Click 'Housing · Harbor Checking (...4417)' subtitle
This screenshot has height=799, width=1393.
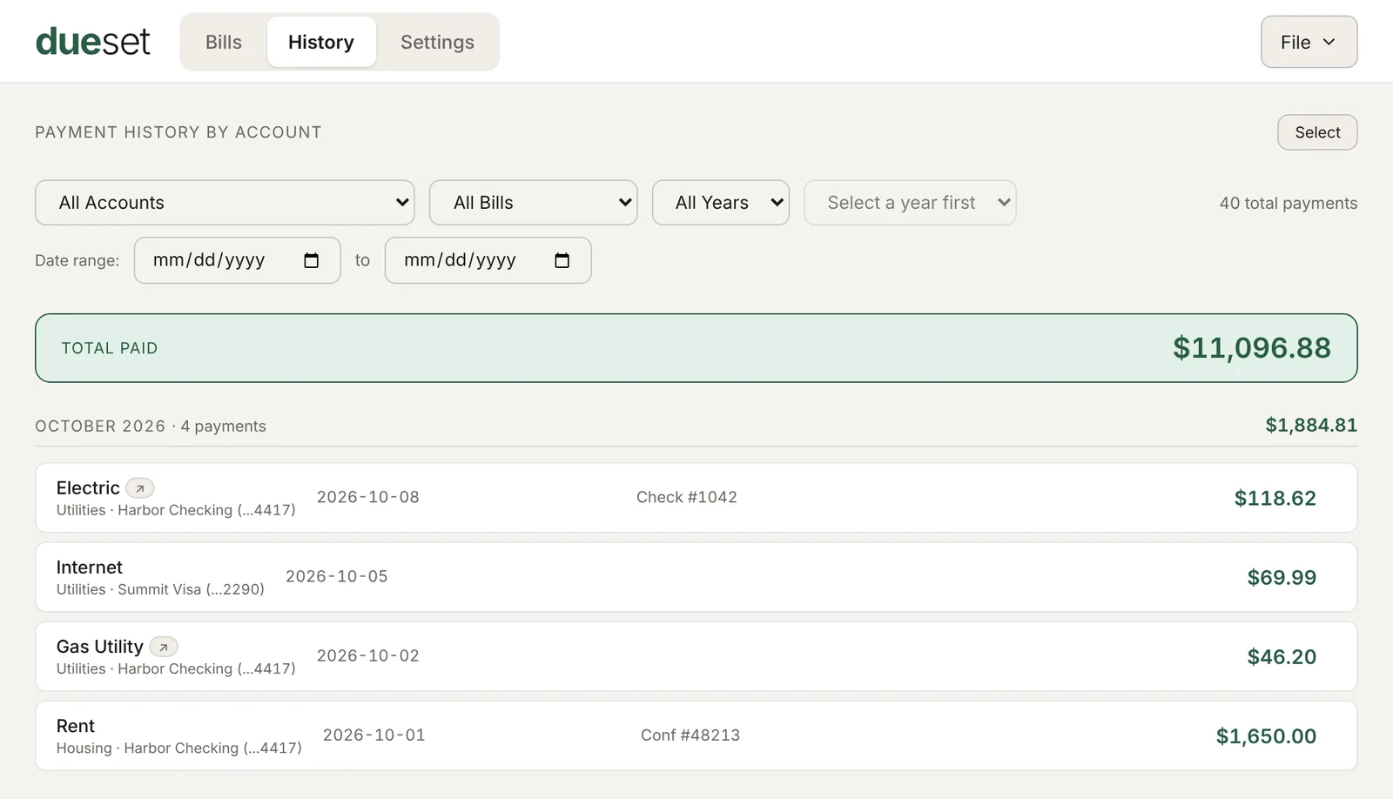point(179,748)
